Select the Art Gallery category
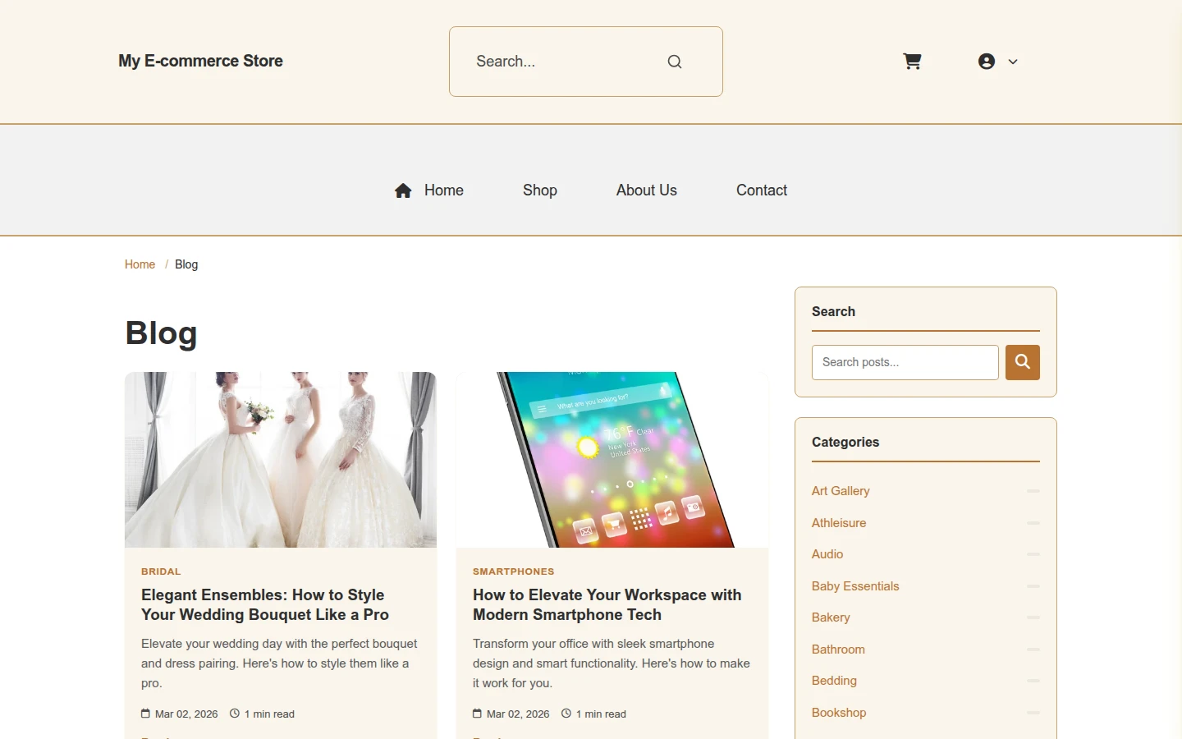The image size is (1182, 739). 841,491
